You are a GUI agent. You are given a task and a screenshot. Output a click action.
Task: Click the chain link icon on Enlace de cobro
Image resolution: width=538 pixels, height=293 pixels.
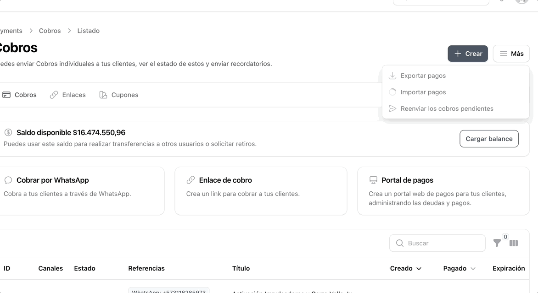click(x=191, y=180)
